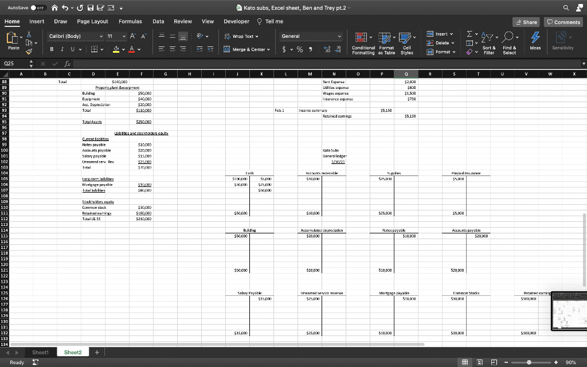
Task: Open the Comments pane
Action: click(563, 22)
